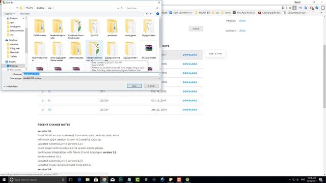The width and height of the screenshot is (326, 183).
Task: Select Desktop in the navigation pane
Action: click(x=14, y=66)
